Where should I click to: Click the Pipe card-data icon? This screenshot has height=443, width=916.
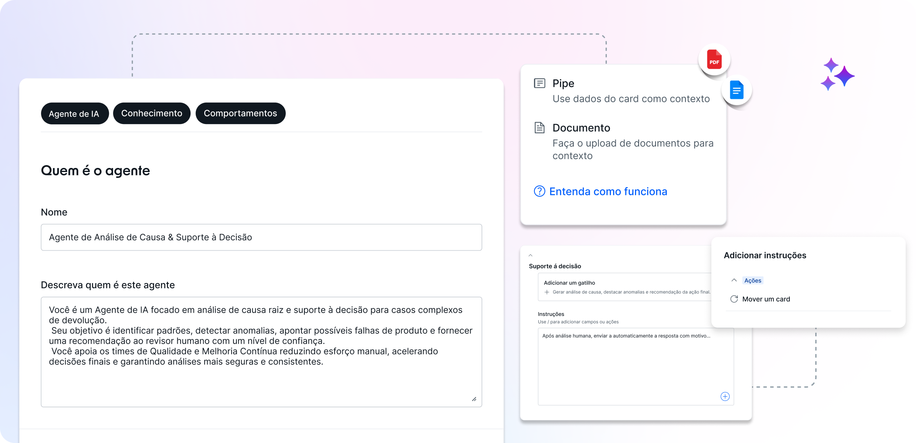point(539,83)
